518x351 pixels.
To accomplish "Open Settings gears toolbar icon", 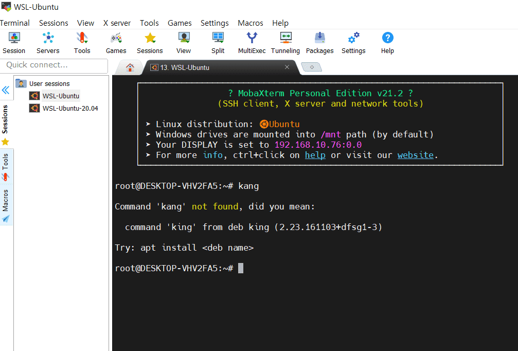I will 353,43.
